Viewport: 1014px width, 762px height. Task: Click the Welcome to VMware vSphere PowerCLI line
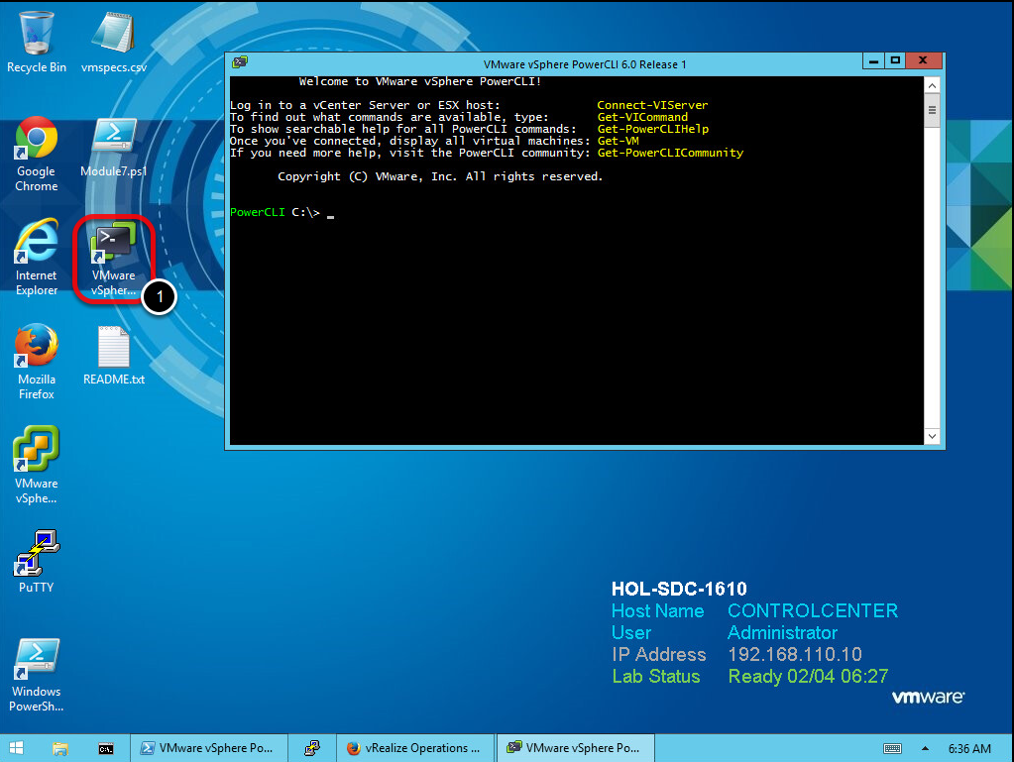(x=419, y=81)
